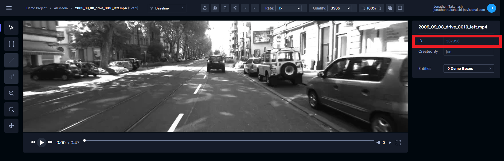Viewport: 504px width, 161px height.
Task: Click the zoom-in magnifier in left toolbar
Action: (11, 93)
